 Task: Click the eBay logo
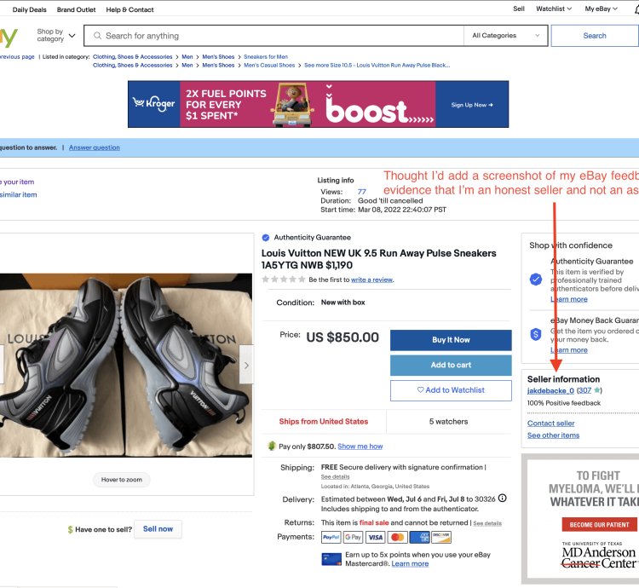tap(9, 37)
